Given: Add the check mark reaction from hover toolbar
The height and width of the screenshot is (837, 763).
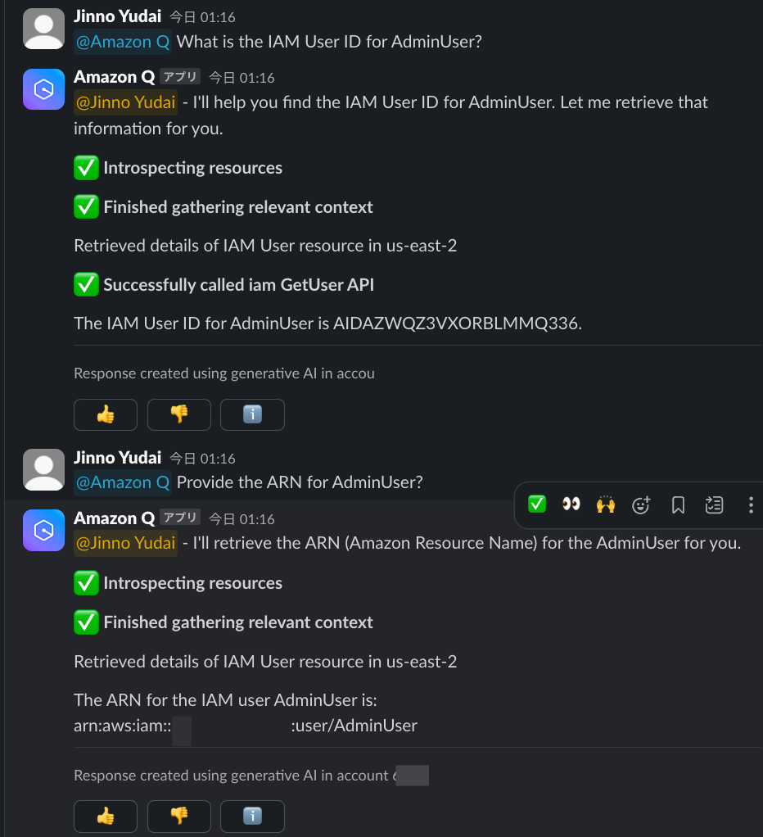Looking at the screenshot, I should 537,504.
